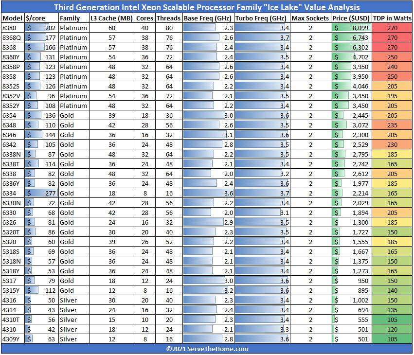Click model cell 6338T
Viewport: 414px width, 355px height.
[13, 164]
